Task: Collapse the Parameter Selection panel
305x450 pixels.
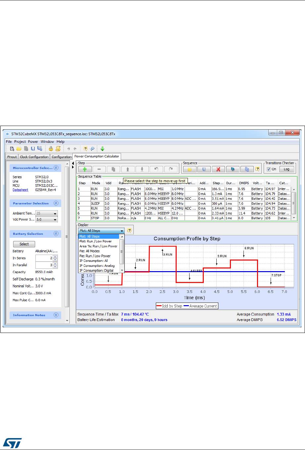Action: pos(56,203)
